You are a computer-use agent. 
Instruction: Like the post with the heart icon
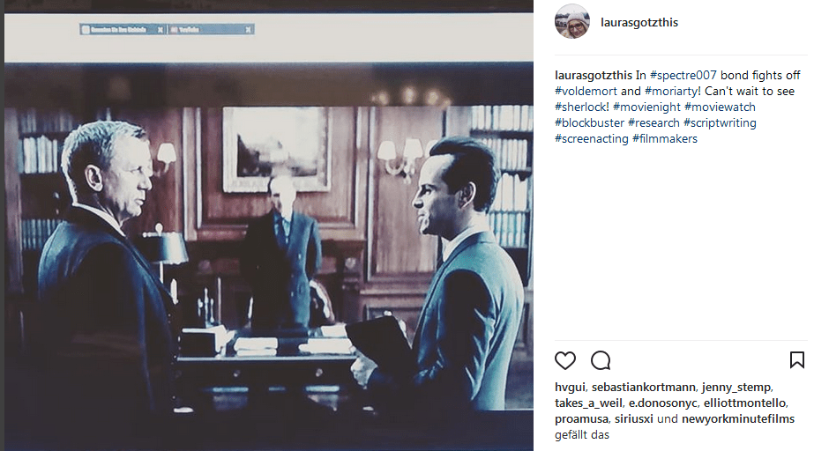point(564,360)
